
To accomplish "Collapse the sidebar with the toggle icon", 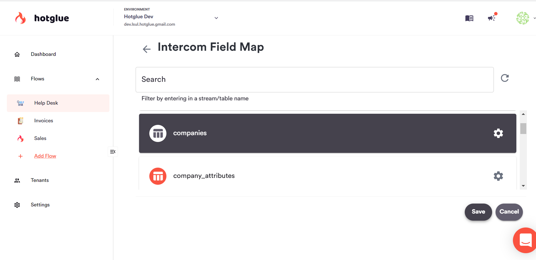I will (x=113, y=152).
